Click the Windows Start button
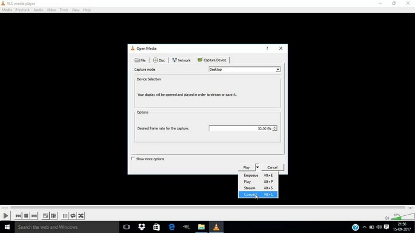Screen dimensions: 415x233 tap(7, 227)
